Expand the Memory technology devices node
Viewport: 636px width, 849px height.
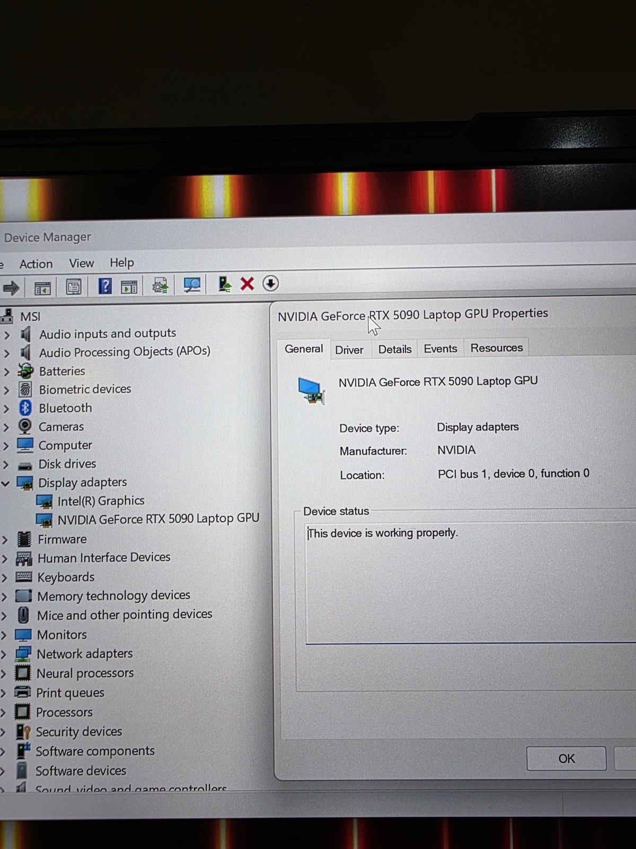4,597
